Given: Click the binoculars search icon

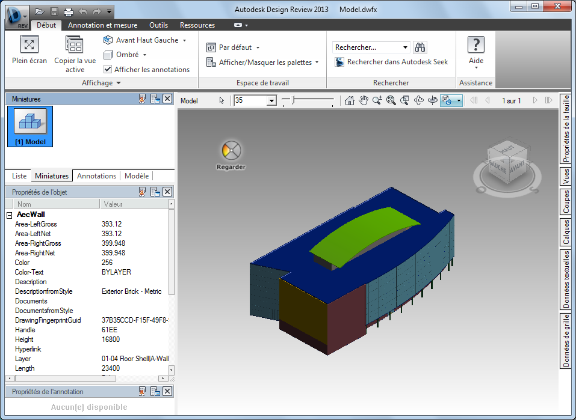Looking at the screenshot, I should [420, 47].
